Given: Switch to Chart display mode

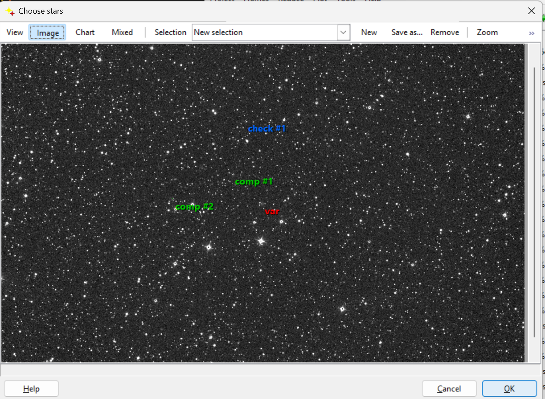Looking at the screenshot, I should click(85, 33).
